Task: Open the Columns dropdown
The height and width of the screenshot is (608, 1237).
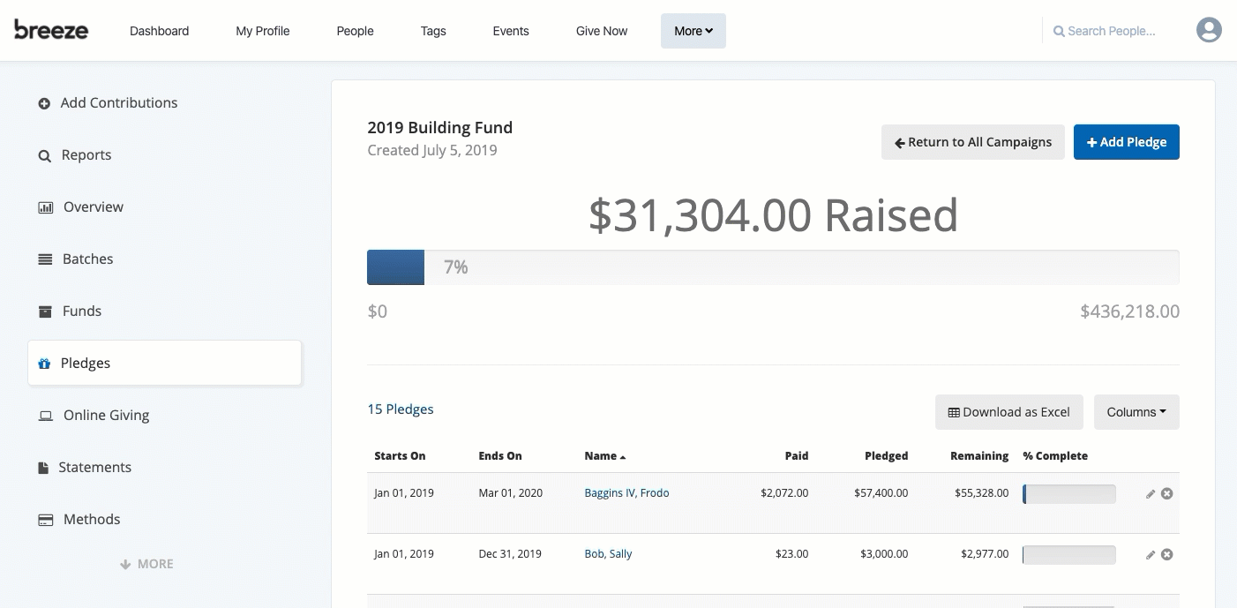Action: [1136, 411]
